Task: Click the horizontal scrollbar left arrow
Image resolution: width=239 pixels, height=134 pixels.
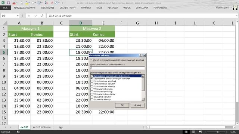Action: [x=148, y=127]
